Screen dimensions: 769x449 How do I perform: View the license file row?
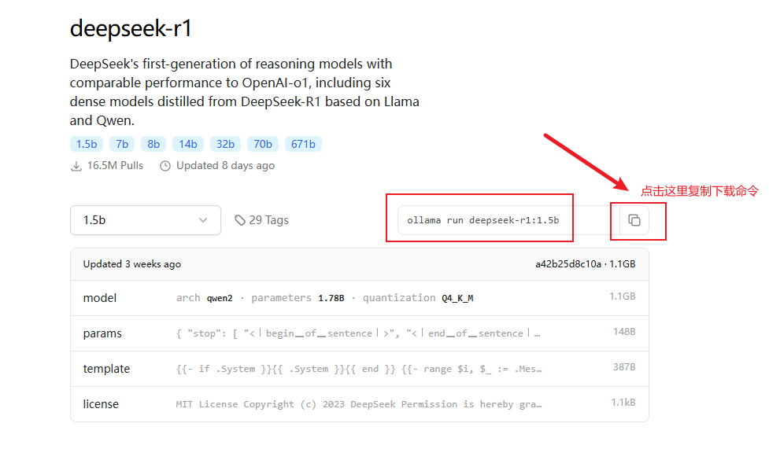point(359,404)
